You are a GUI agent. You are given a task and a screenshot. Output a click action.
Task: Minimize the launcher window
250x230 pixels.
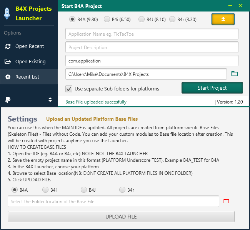point(230,6)
